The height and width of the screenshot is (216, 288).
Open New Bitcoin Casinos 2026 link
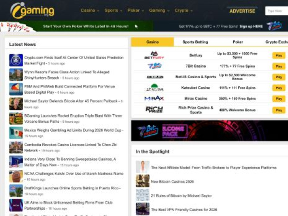(x=172, y=181)
